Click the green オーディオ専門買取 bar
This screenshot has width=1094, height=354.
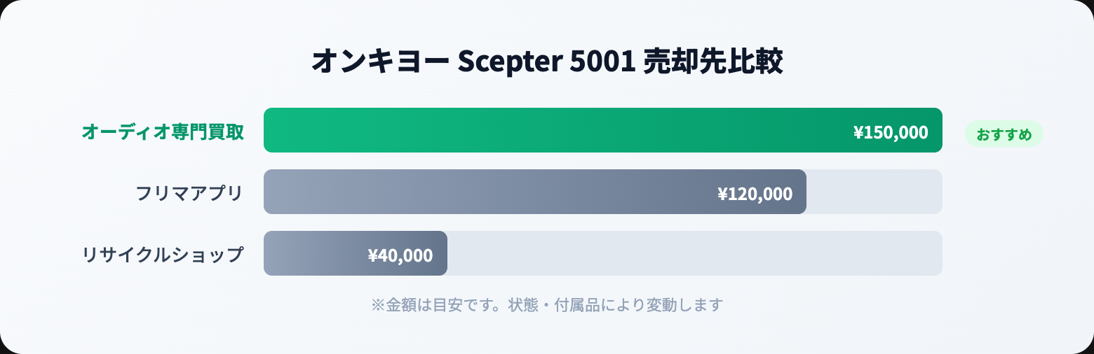click(x=547, y=130)
